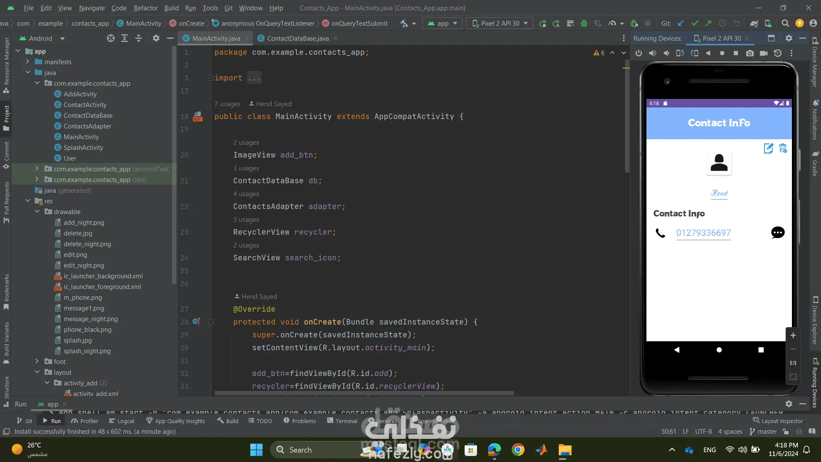Tap the edit contact icon in emulator

pos(768,148)
